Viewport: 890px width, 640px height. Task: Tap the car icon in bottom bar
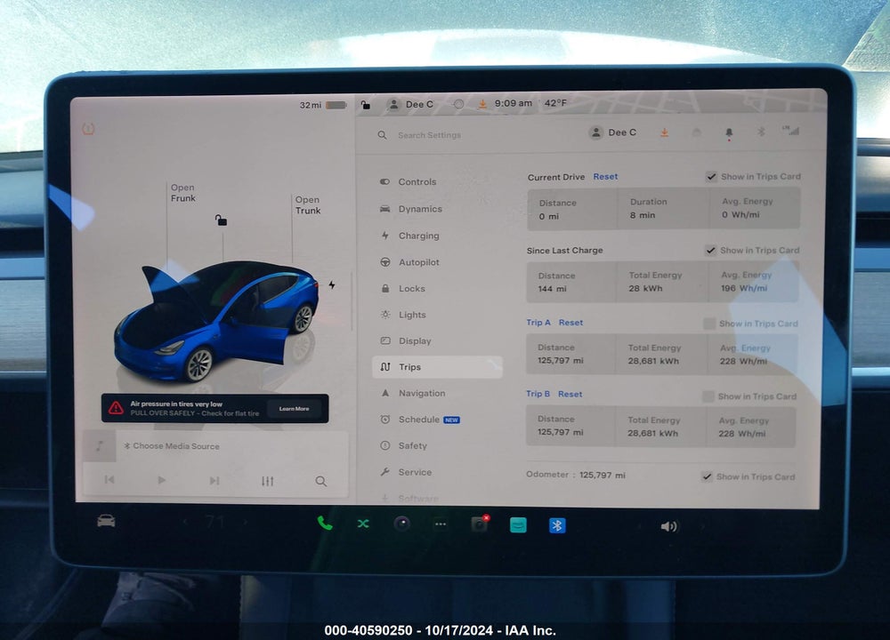click(106, 520)
